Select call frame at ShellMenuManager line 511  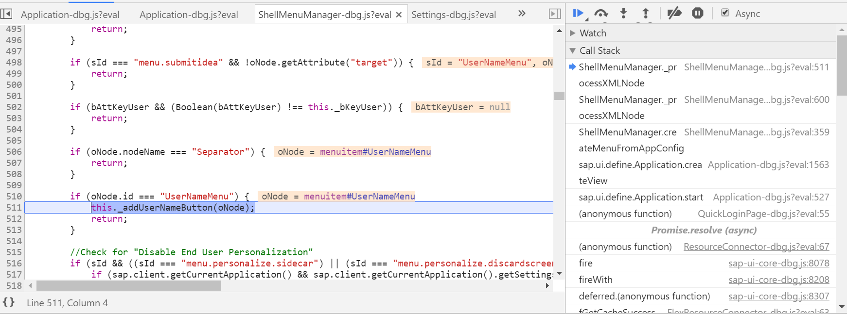700,75
